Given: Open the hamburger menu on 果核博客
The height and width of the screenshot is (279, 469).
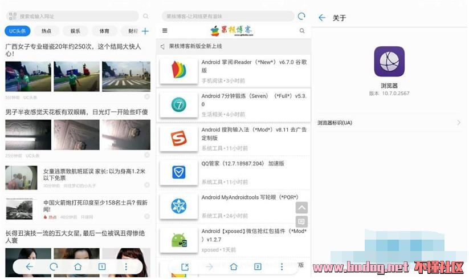Looking at the screenshot, I should coord(165,31).
